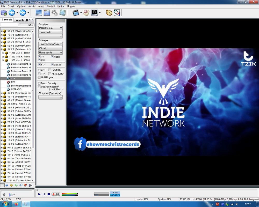The image size is (259, 207).
Task: Open the spectrum analysis window icon
Action: 47,13
